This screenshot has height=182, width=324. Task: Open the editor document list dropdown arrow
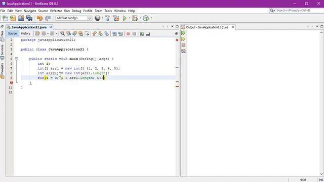coord(172,26)
